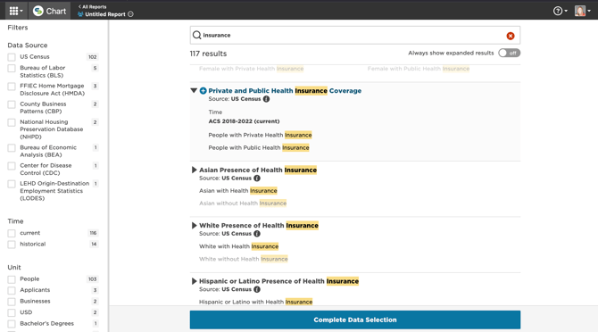The width and height of the screenshot is (598, 332).
Task: Open the Untitled Report options menu
Action: (x=130, y=14)
